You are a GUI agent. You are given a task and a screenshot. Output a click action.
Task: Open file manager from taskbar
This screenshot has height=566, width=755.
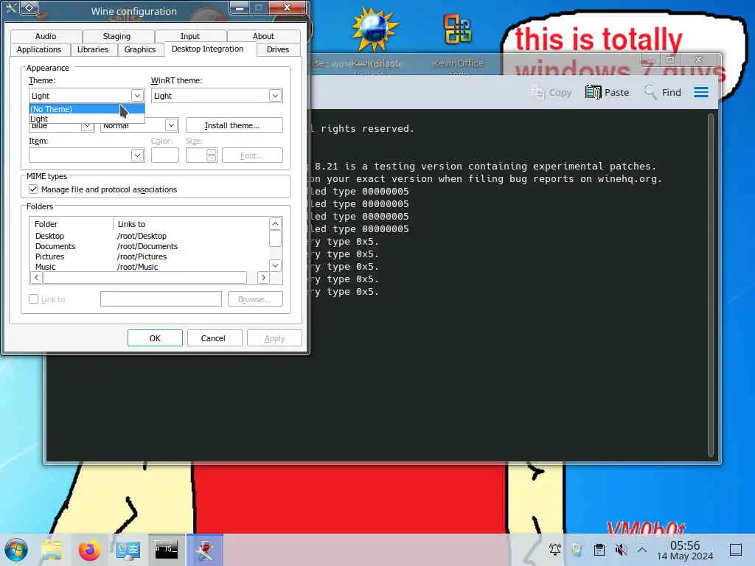[52, 550]
